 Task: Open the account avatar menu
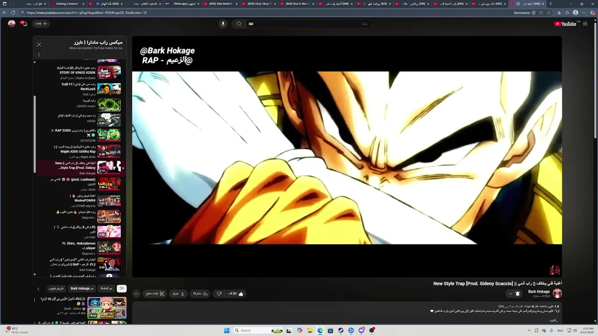(12, 24)
